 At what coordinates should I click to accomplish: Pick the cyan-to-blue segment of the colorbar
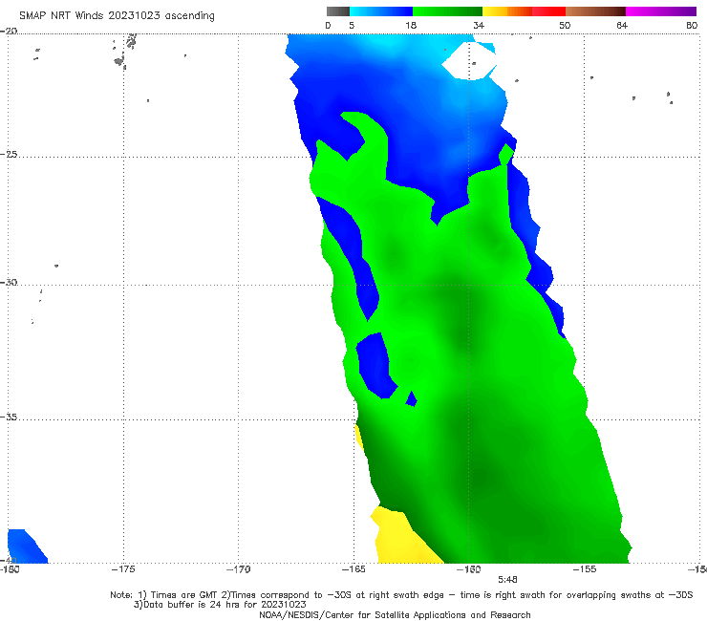click(x=381, y=11)
